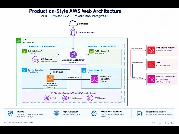The height and width of the screenshot is (134, 179).
Task: Click the AWS IAM icon
Action: pos(151,64)
